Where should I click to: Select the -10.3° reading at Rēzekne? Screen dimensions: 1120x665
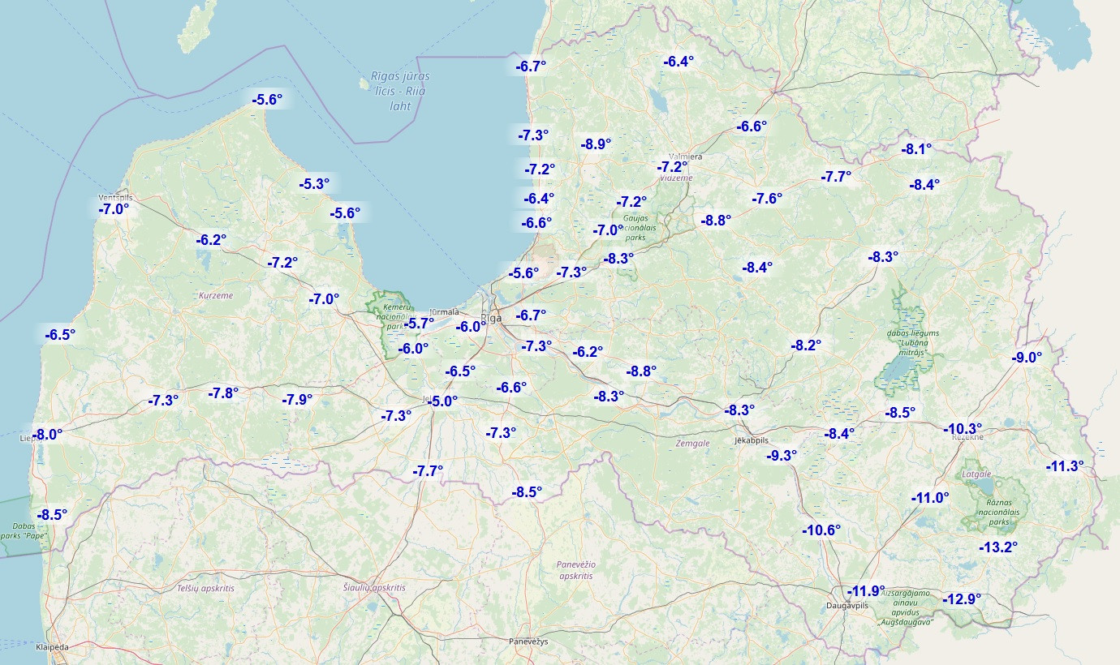point(963,429)
